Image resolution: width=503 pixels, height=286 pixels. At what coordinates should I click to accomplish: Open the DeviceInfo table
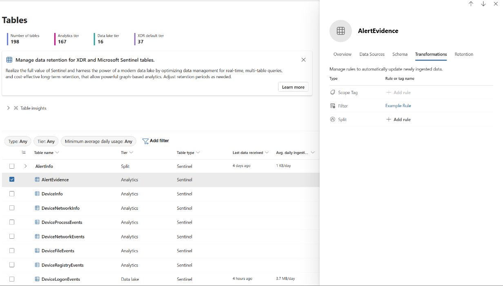[52, 194]
